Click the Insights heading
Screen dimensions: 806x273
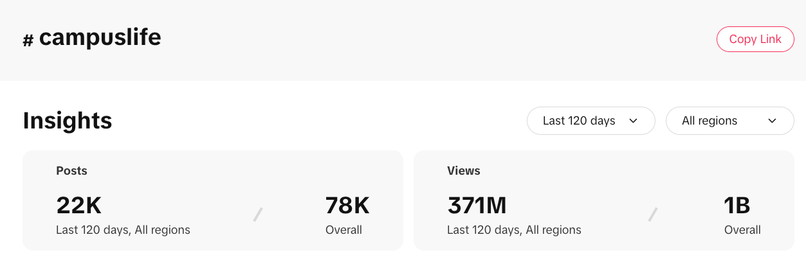point(68,120)
